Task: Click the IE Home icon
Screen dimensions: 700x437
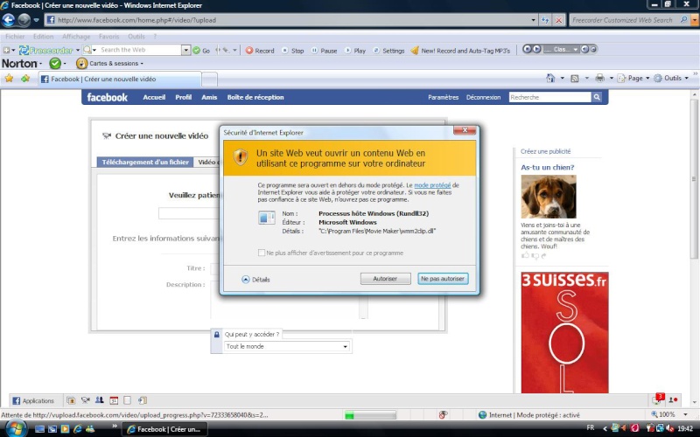Action: (x=550, y=78)
